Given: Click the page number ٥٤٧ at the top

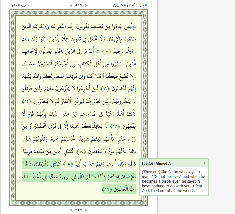Looking at the screenshot, I should [79, 6].
